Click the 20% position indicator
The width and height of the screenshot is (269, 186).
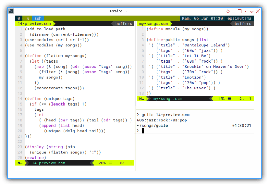[x=102, y=163]
